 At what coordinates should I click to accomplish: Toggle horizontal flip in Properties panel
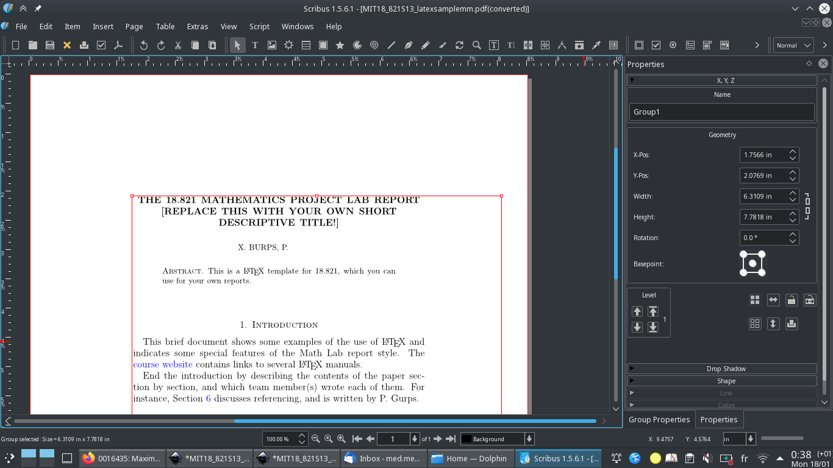pos(773,300)
